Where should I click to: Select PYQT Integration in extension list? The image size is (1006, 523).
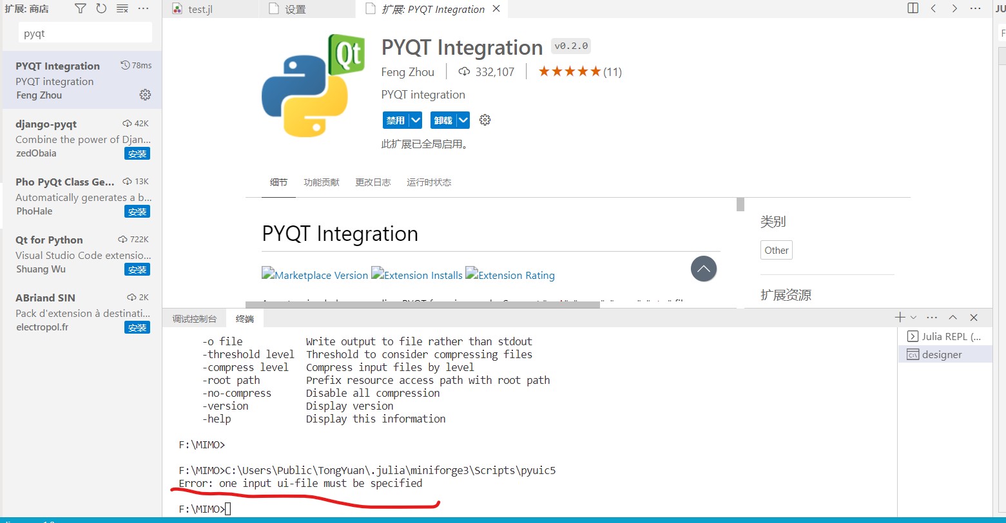pos(82,81)
